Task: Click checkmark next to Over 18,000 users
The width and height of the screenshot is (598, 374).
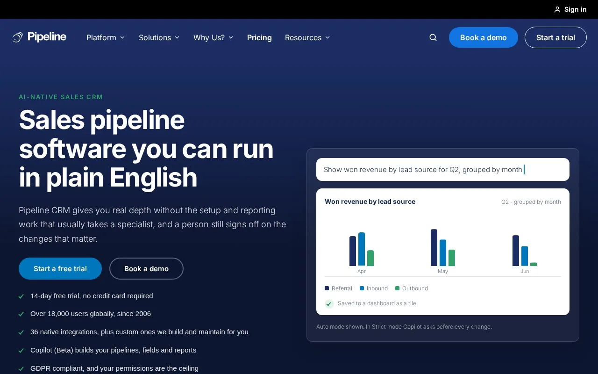Action: coord(21,314)
